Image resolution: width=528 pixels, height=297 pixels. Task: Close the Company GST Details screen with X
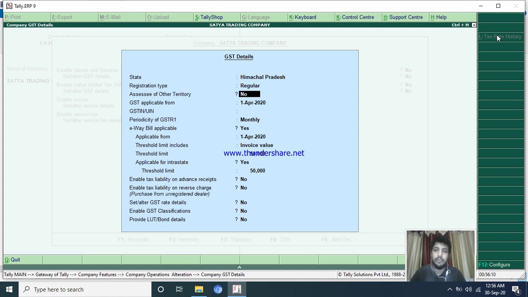coord(474,25)
